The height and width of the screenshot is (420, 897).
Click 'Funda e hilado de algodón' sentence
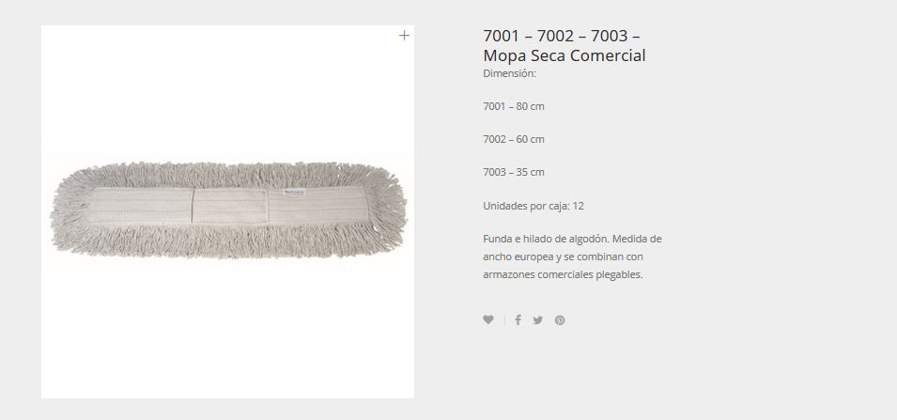546,239
